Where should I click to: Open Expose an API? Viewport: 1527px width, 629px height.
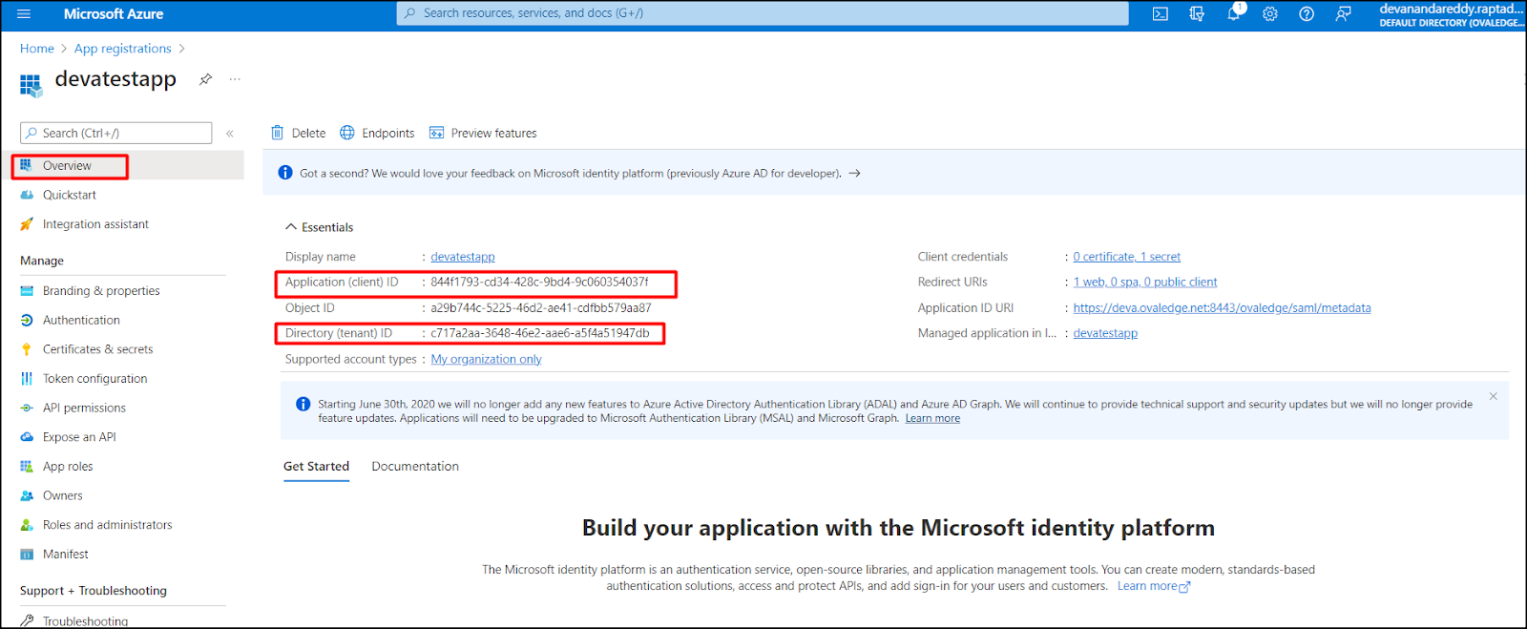[79, 437]
